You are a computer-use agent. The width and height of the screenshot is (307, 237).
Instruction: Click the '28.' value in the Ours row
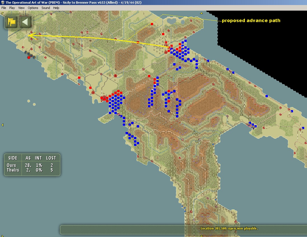point(28,165)
